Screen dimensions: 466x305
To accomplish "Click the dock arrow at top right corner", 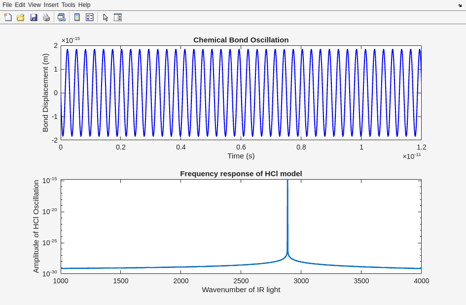I will (460, 5).
